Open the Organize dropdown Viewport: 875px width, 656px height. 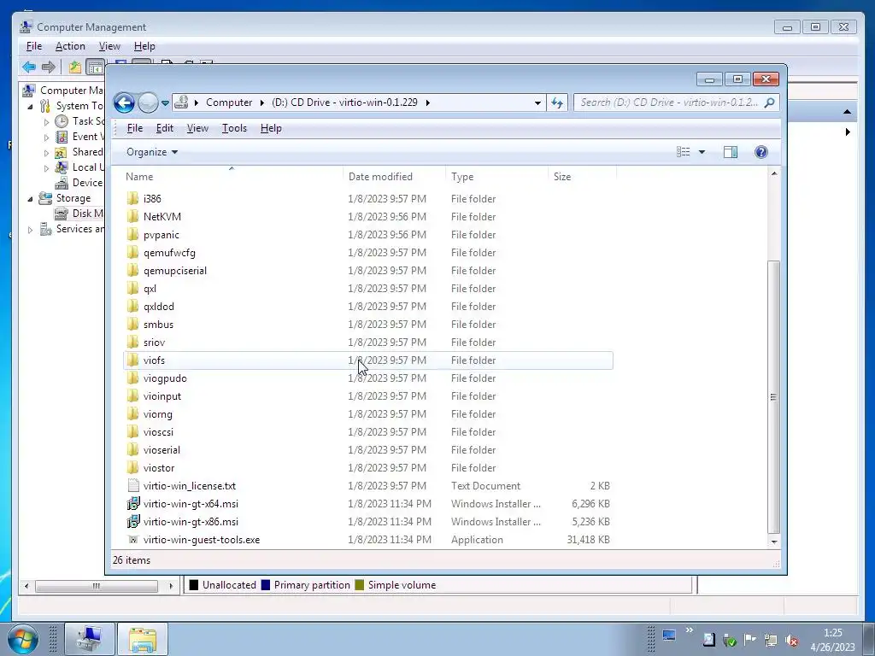coord(152,152)
